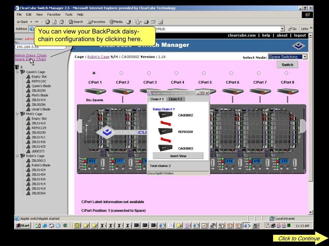Select REP01129 under Moti's Cage
Image resolution: width=329 pixels, height=246 pixels.
tap(39, 128)
